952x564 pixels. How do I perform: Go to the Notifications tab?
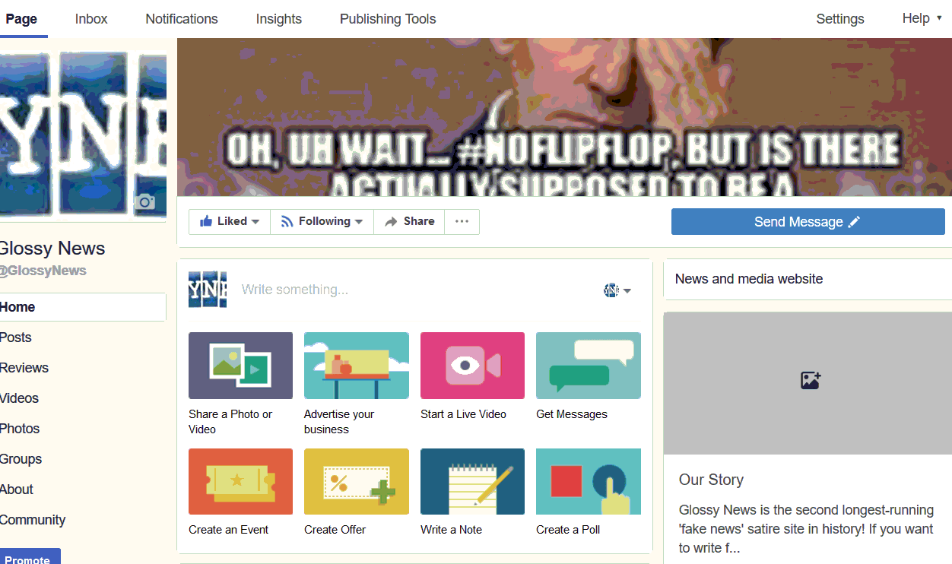182,19
